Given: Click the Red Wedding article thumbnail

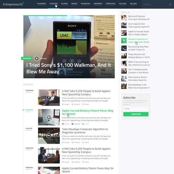Looking at the screenshot, I should click(x=124, y=86).
